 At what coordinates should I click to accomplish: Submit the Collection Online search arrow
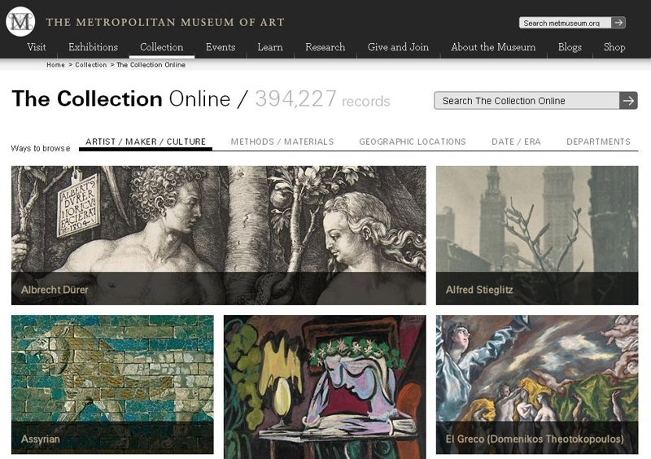click(628, 100)
